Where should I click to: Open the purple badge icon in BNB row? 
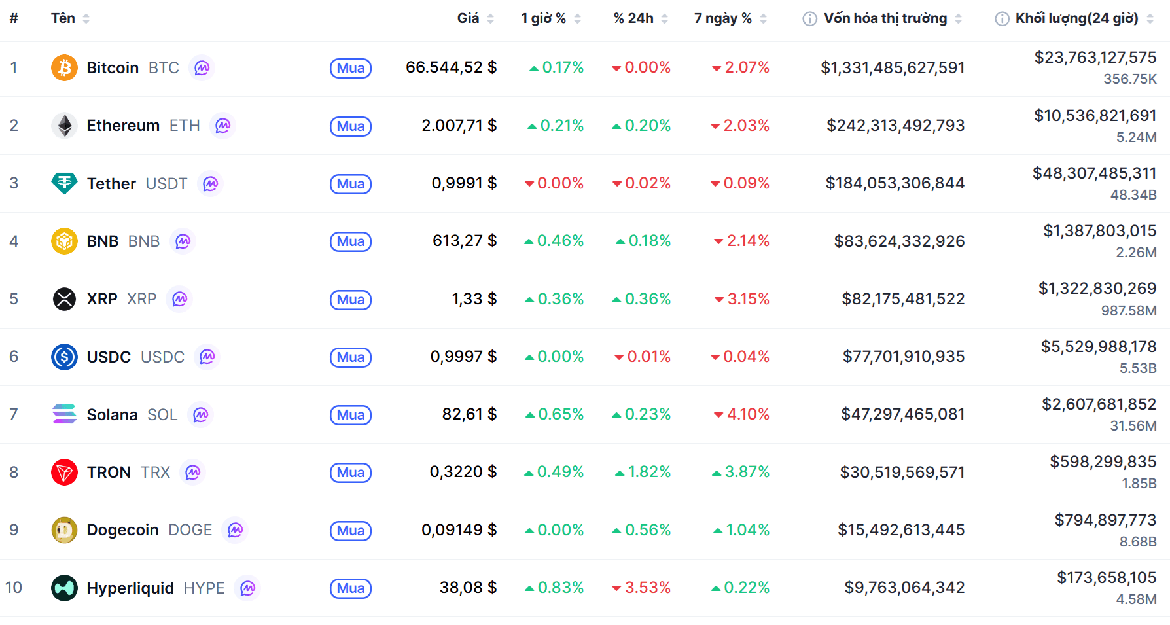click(183, 241)
